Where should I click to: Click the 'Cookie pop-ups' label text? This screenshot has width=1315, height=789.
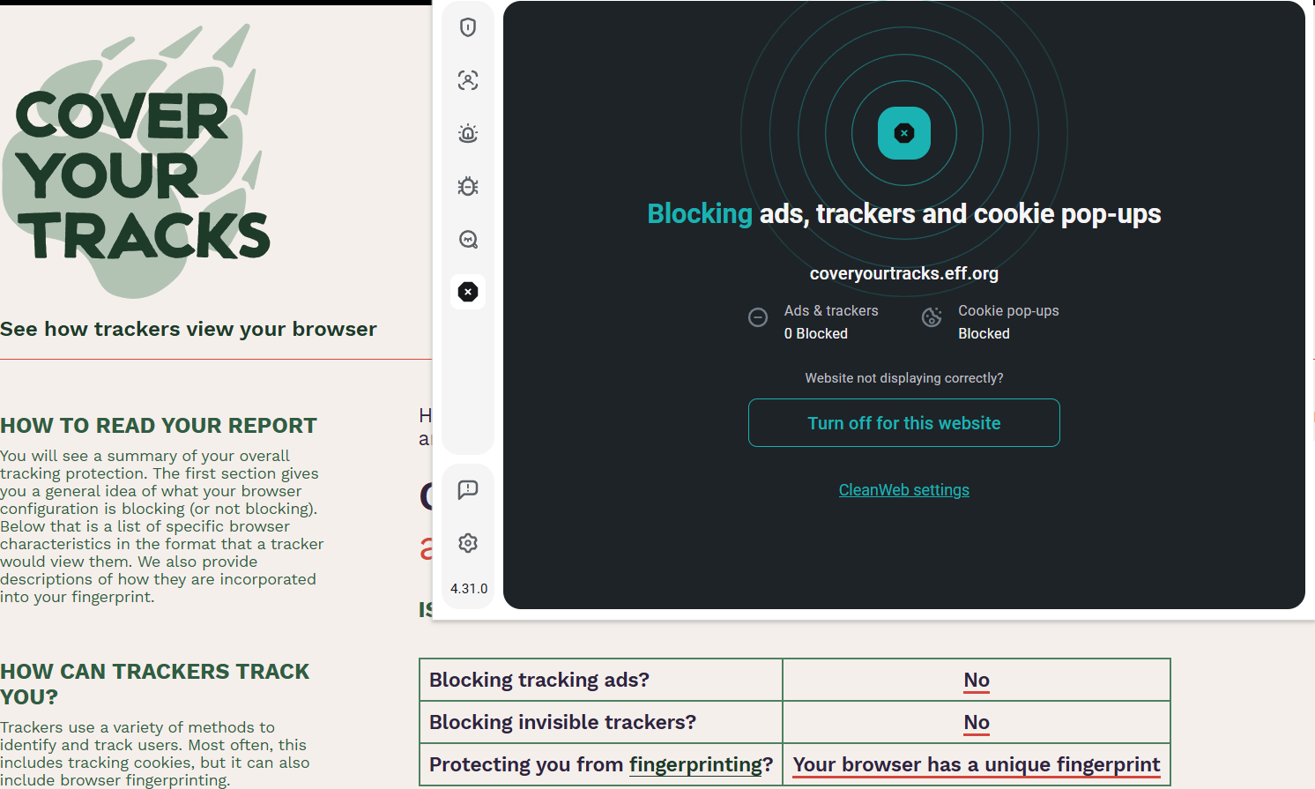[x=1008, y=310]
